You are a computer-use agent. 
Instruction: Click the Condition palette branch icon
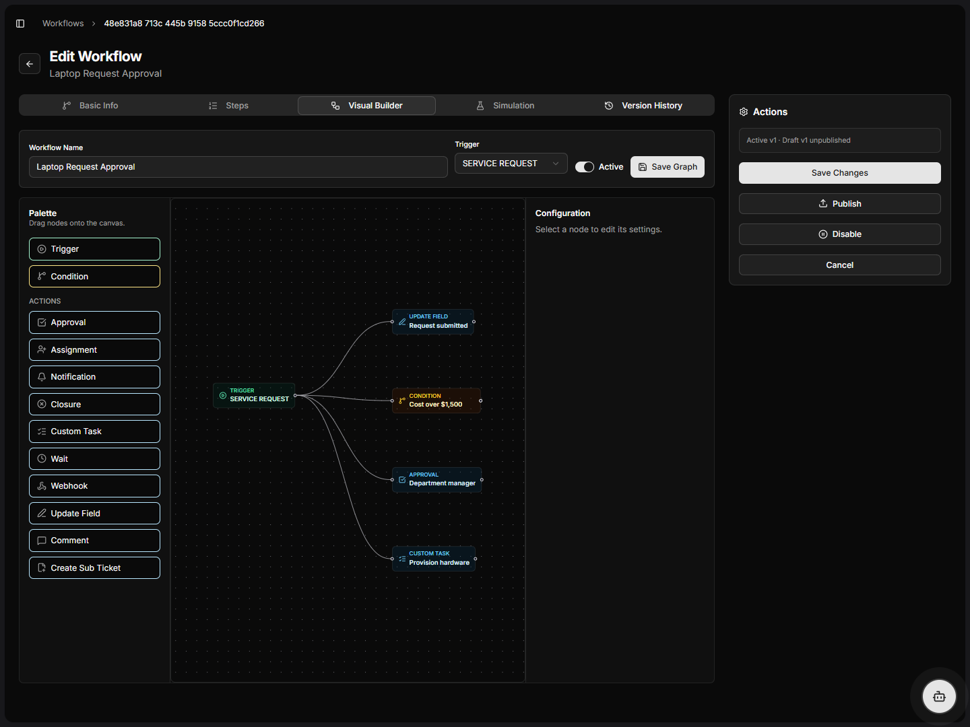[x=42, y=277]
